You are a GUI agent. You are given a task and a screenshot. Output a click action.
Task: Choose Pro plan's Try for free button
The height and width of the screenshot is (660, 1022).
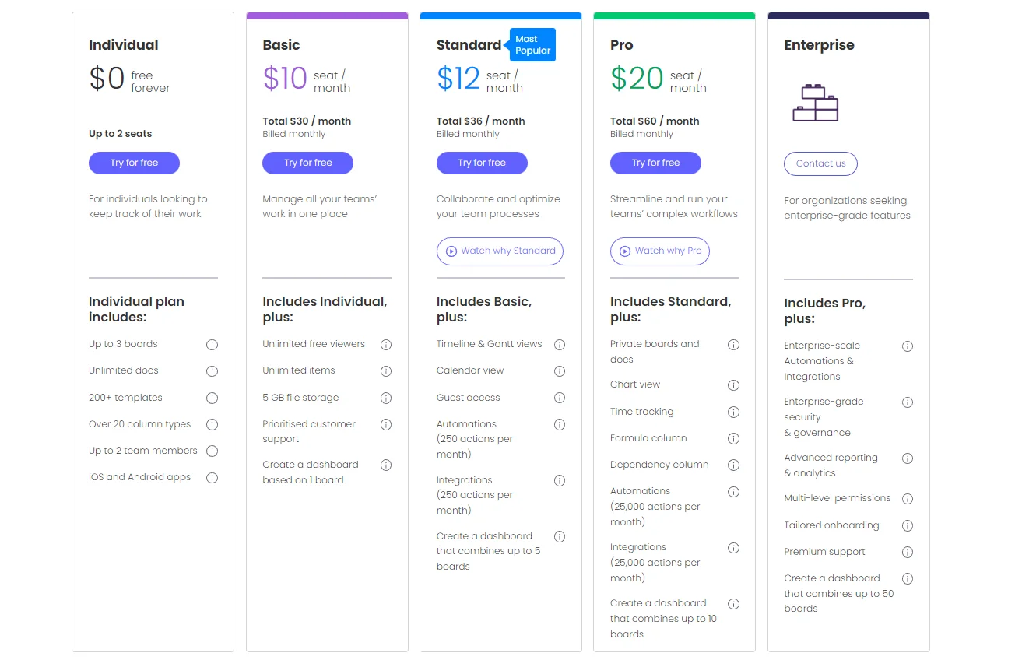655,163
